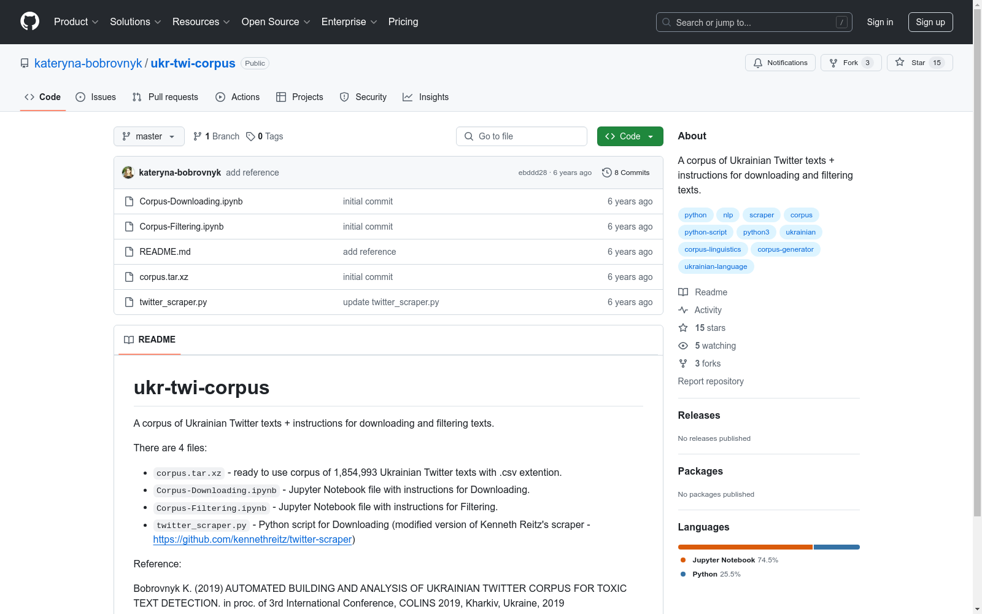982x614 pixels.
Task: Click Report repository link
Action: (x=711, y=381)
